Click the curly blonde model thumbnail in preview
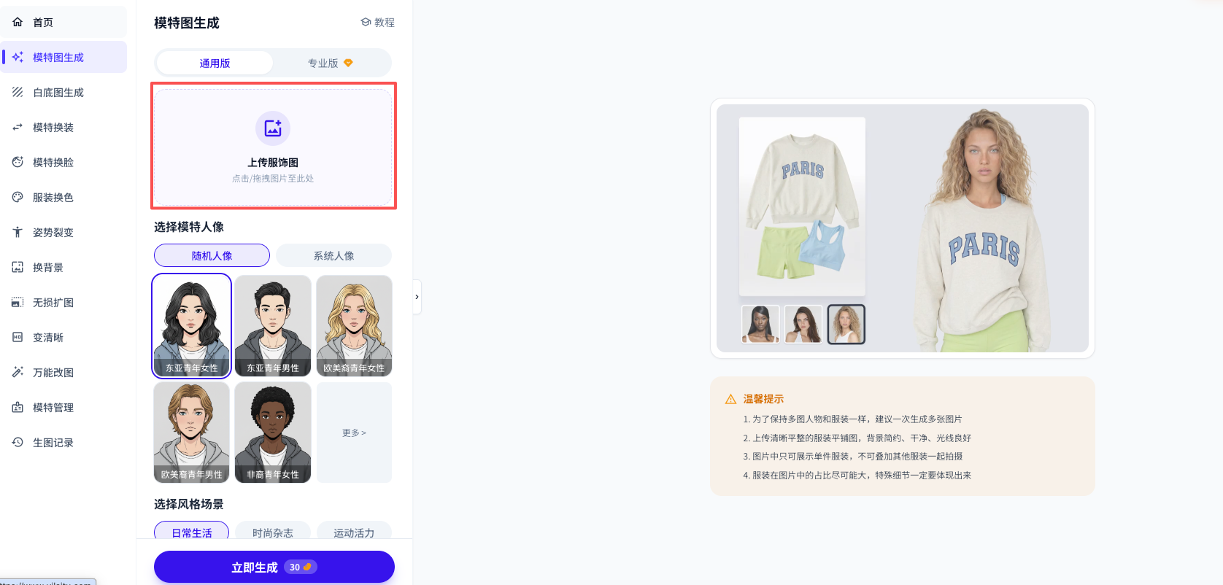This screenshot has height=585, width=1223. point(846,324)
